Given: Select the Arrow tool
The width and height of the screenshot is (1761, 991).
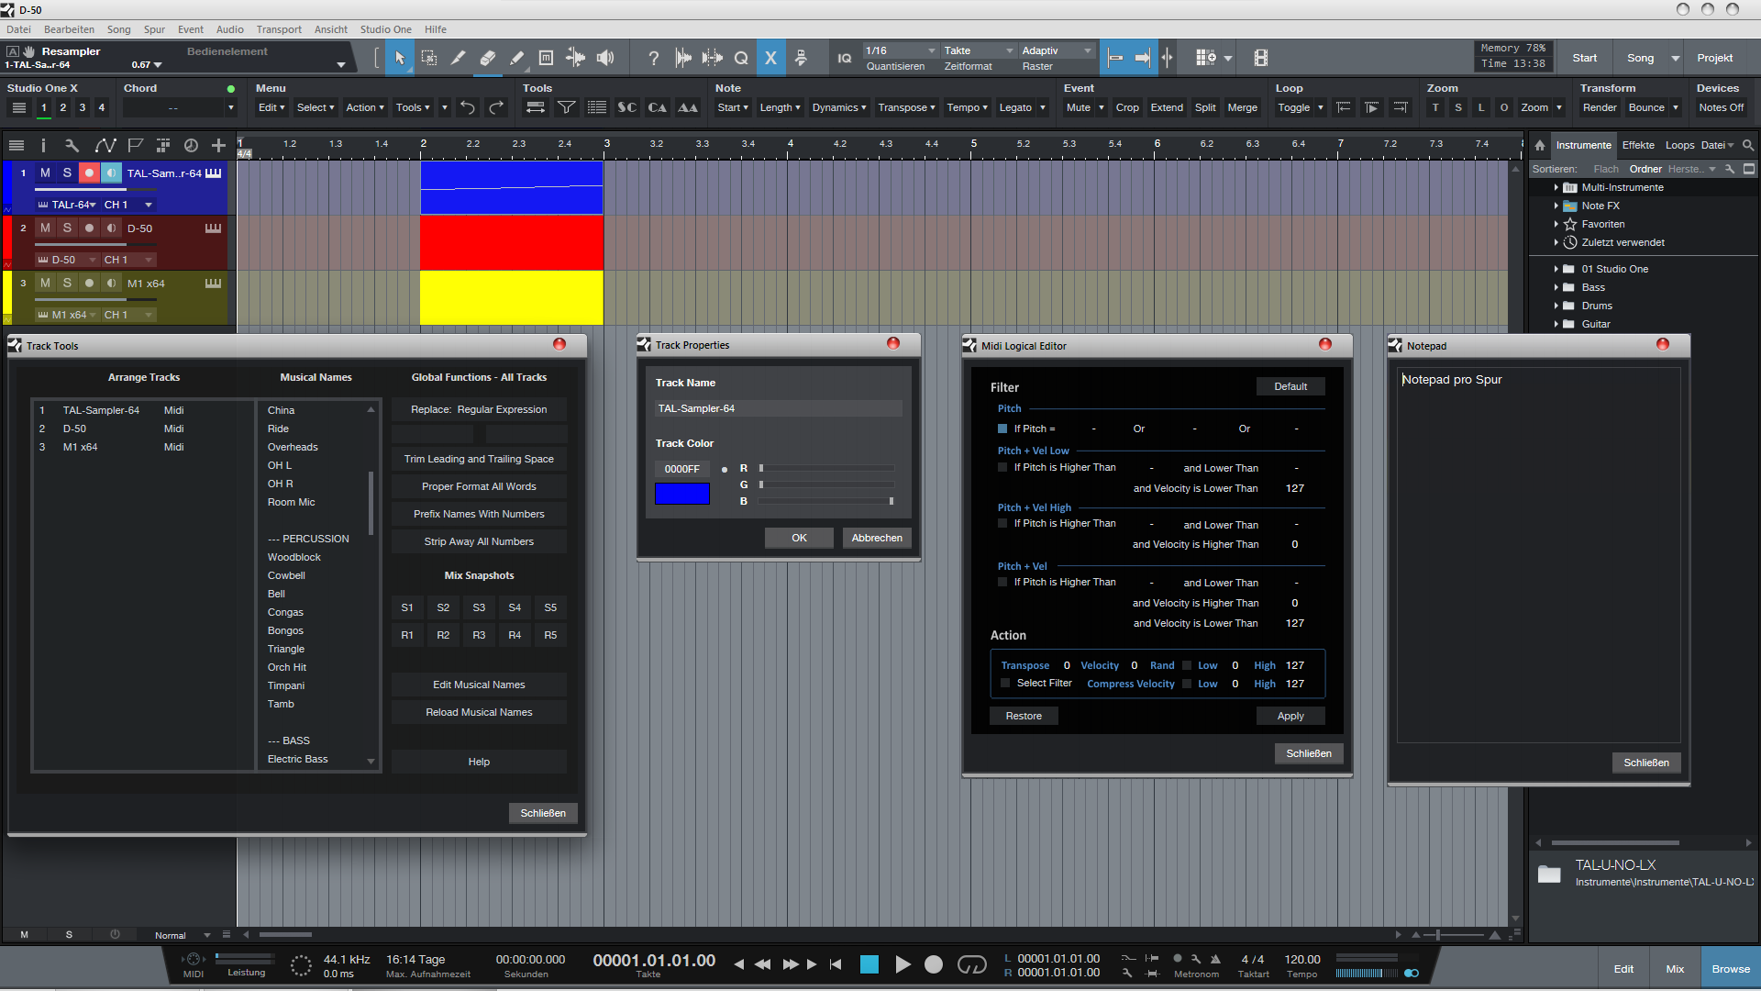Looking at the screenshot, I should coord(400,59).
